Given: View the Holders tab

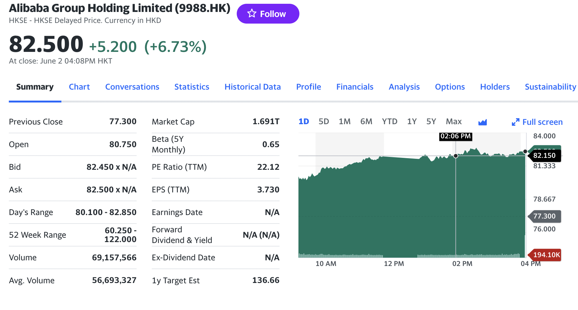Looking at the screenshot, I should pyautogui.click(x=495, y=87).
